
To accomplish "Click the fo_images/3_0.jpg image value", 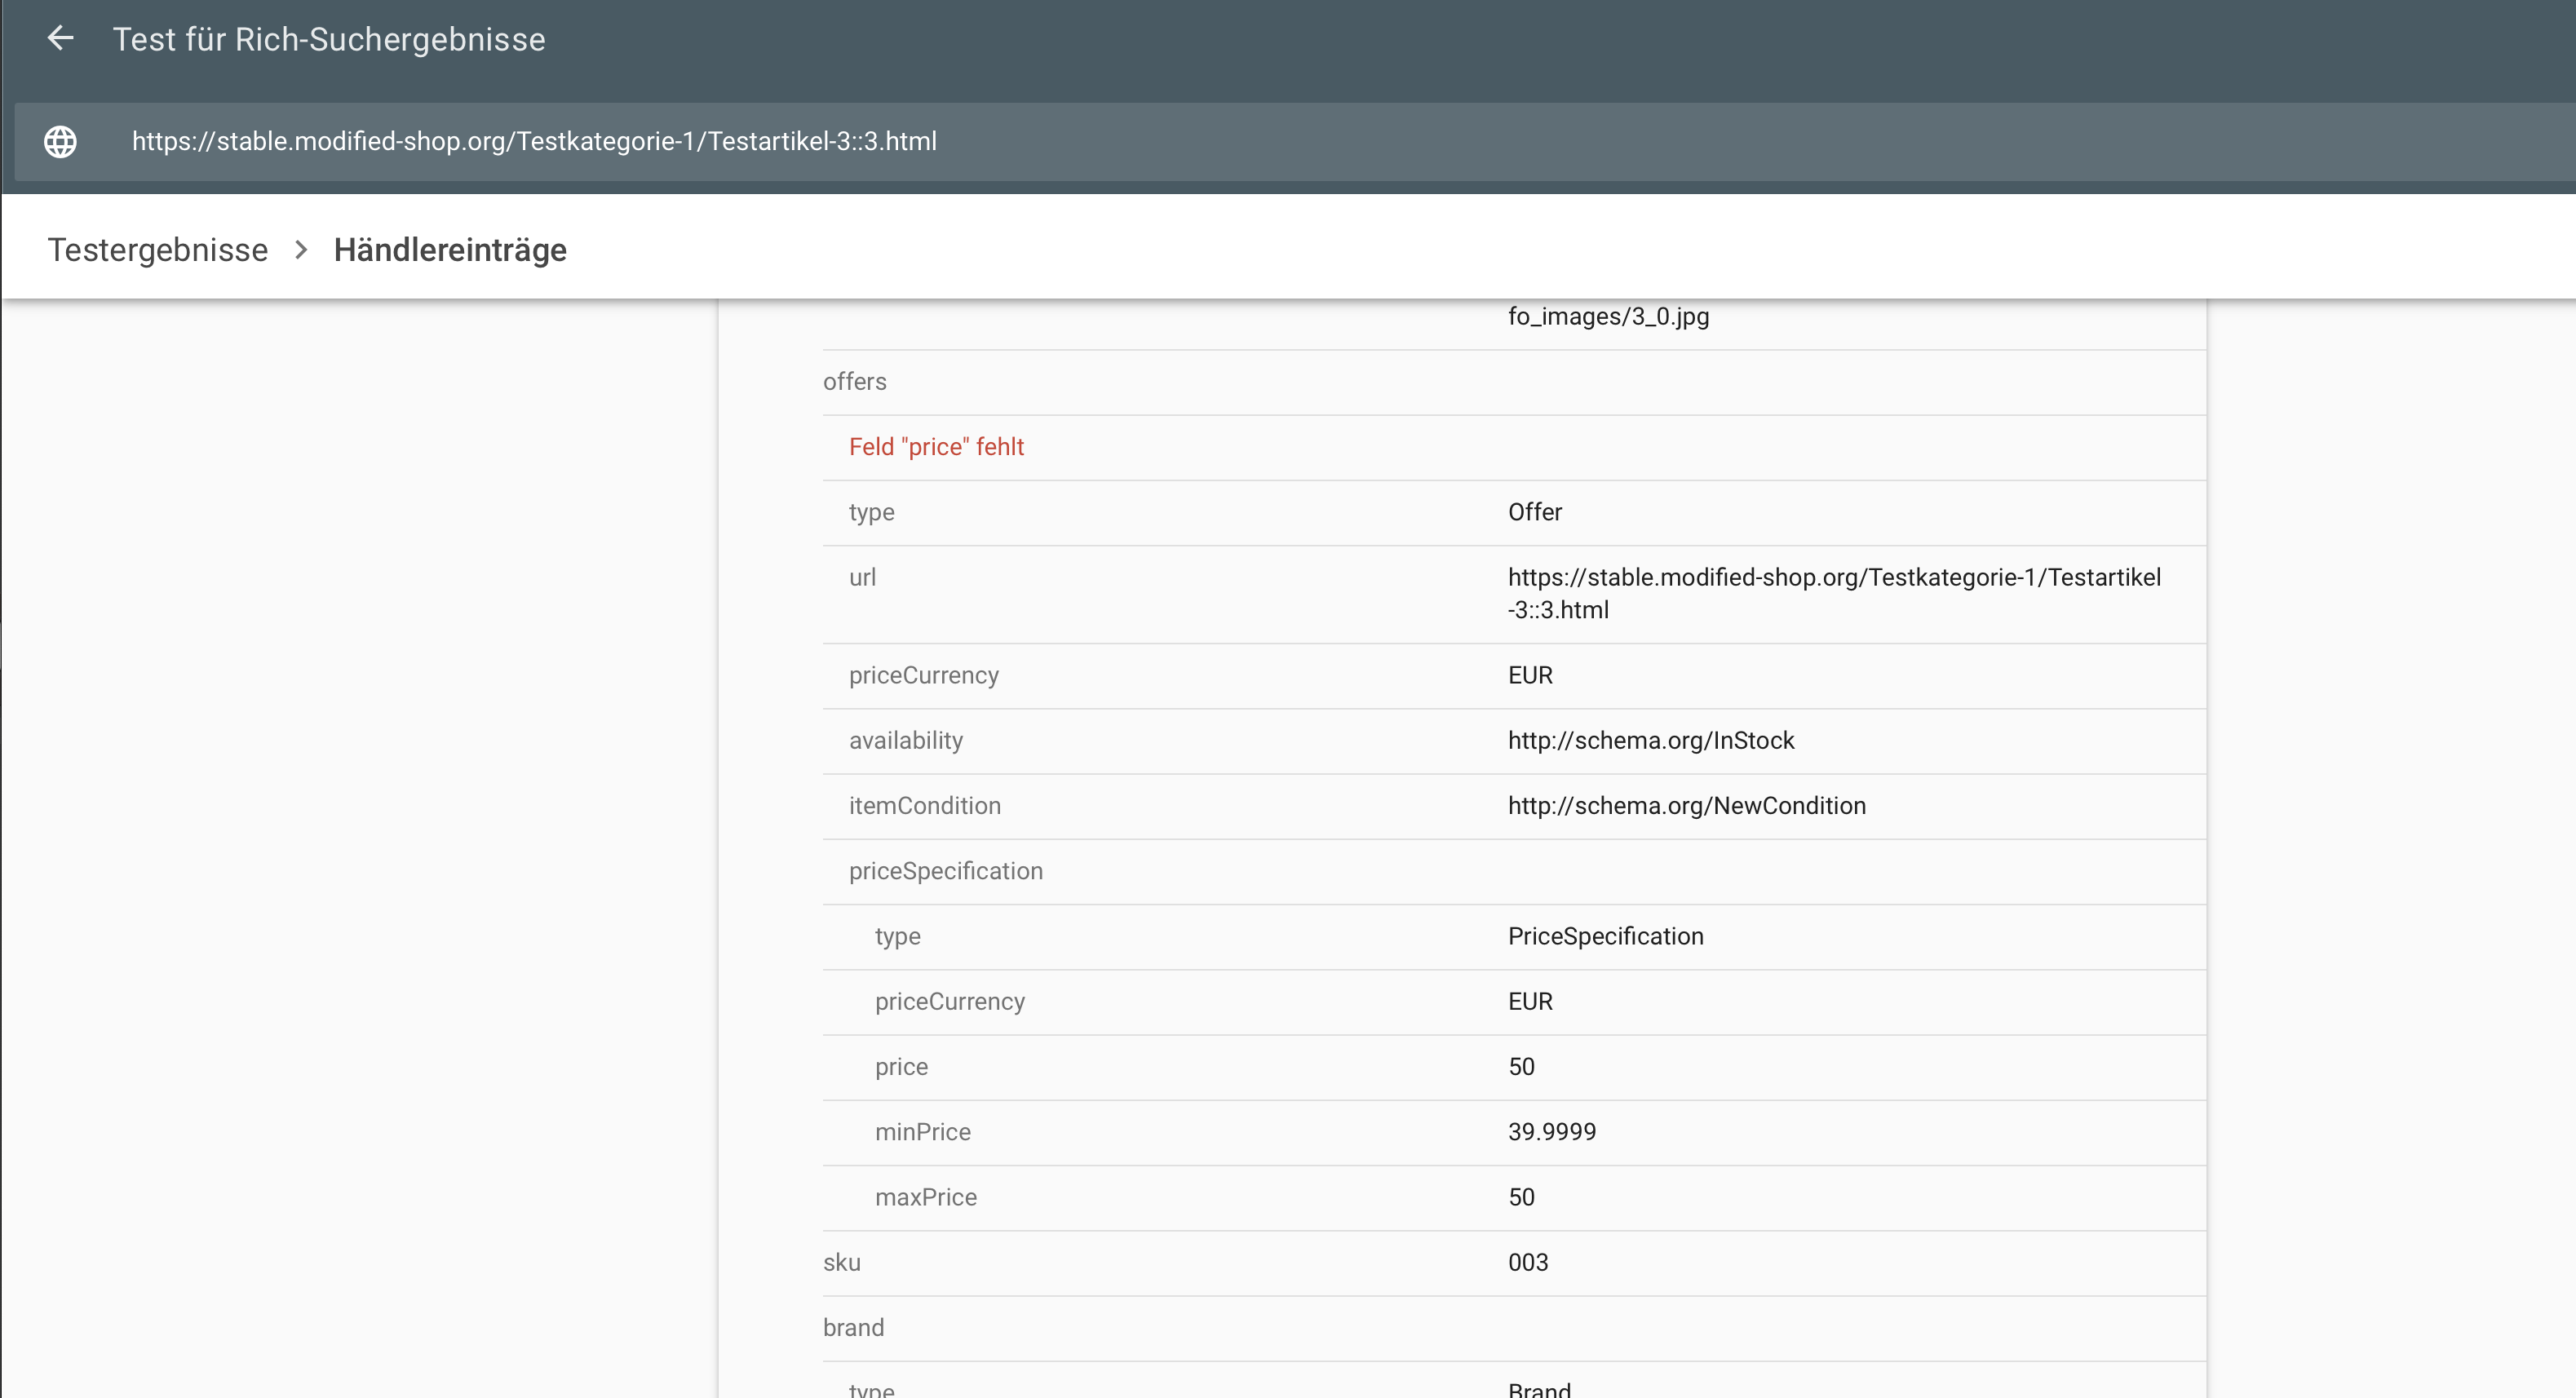I will click(x=1608, y=317).
